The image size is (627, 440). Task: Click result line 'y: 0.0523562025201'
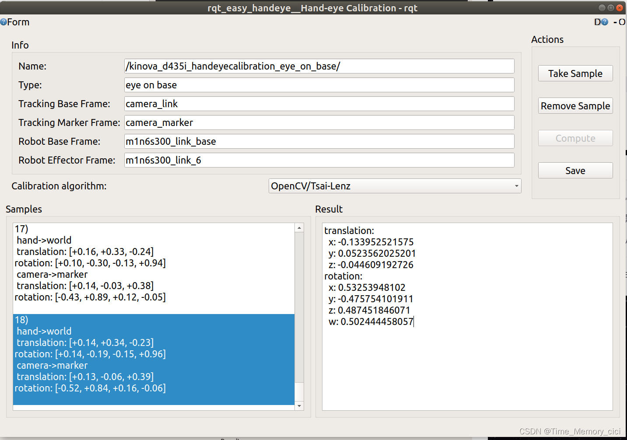click(372, 253)
